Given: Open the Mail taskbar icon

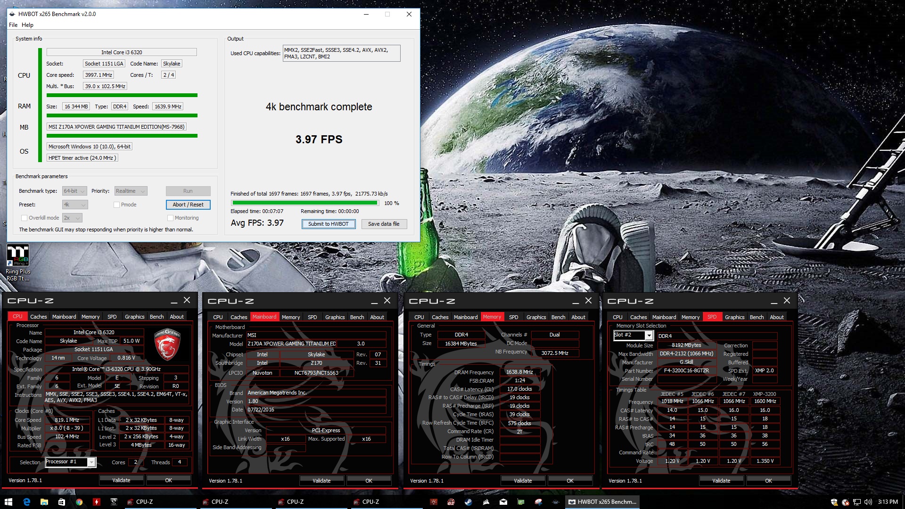Looking at the screenshot, I should click(503, 502).
